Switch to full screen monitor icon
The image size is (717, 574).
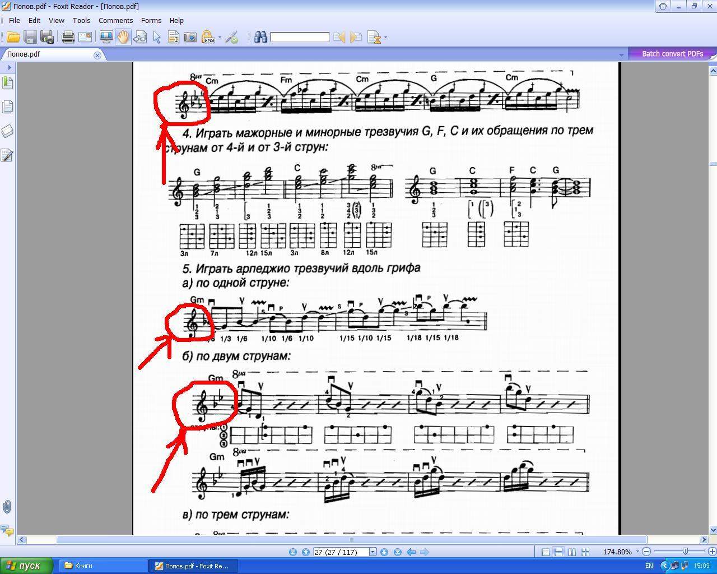coord(105,38)
